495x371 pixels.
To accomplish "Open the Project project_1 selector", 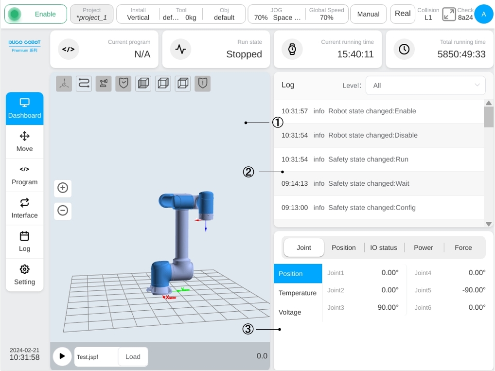I will click(91, 14).
